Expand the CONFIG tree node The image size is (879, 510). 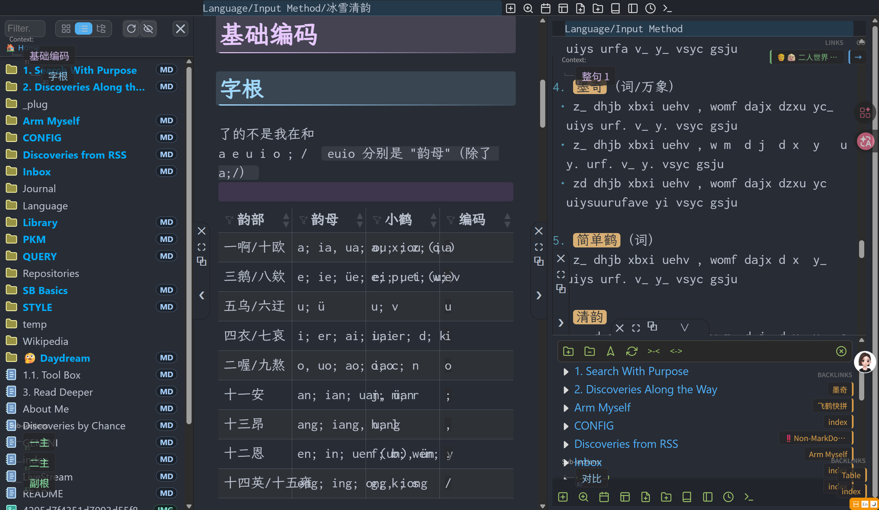[x=566, y=426]
